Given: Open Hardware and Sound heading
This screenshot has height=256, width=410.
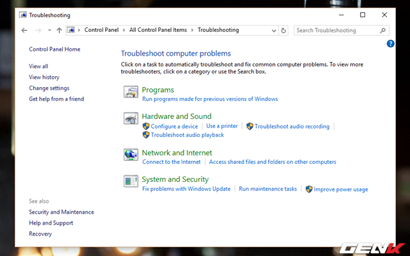Looking at the screenshot, I should (x=177, y=116).
